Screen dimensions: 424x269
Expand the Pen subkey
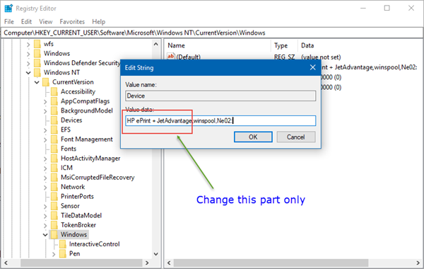54,254
